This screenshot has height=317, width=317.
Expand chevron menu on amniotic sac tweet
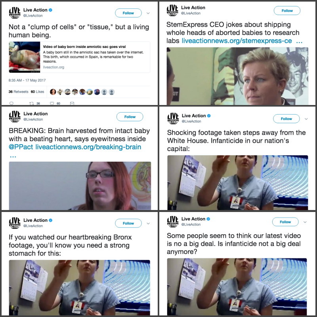tap(148, 13)
